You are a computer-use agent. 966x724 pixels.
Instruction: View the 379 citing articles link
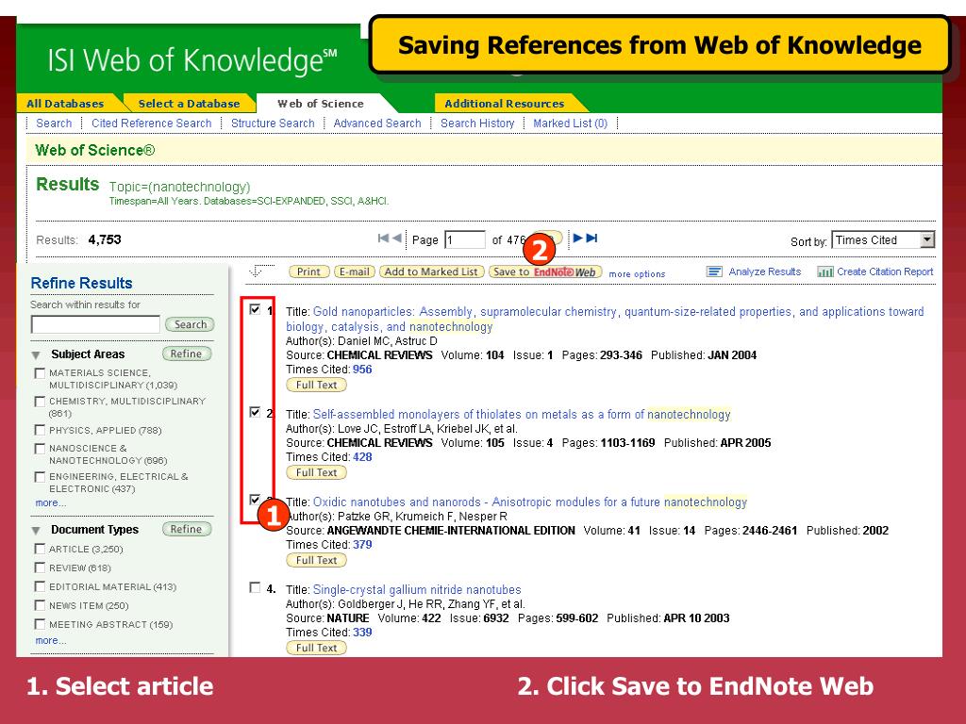pos(362,544)
